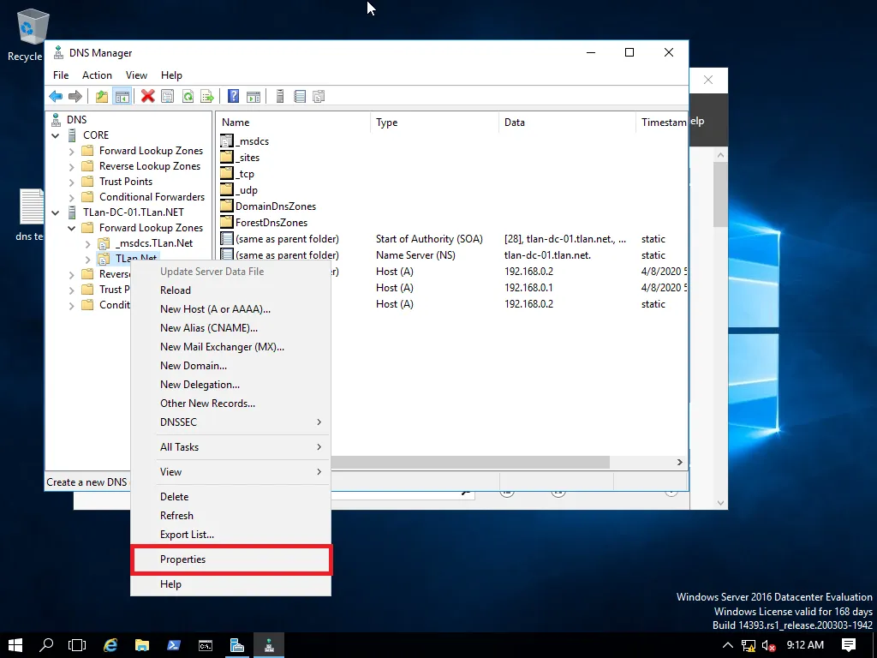Select New Delegation... entry
Viewport: 877px width, 658px height.
pyautogui.click(x=231, y=385)
